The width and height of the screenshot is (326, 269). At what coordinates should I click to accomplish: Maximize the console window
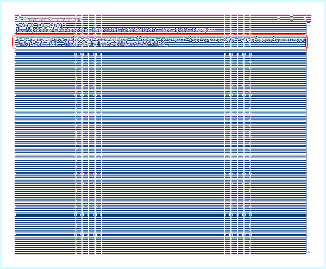[x=291, y=18]
